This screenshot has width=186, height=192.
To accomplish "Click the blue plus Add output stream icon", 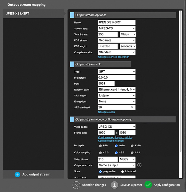I will click(x=17, y=174).
